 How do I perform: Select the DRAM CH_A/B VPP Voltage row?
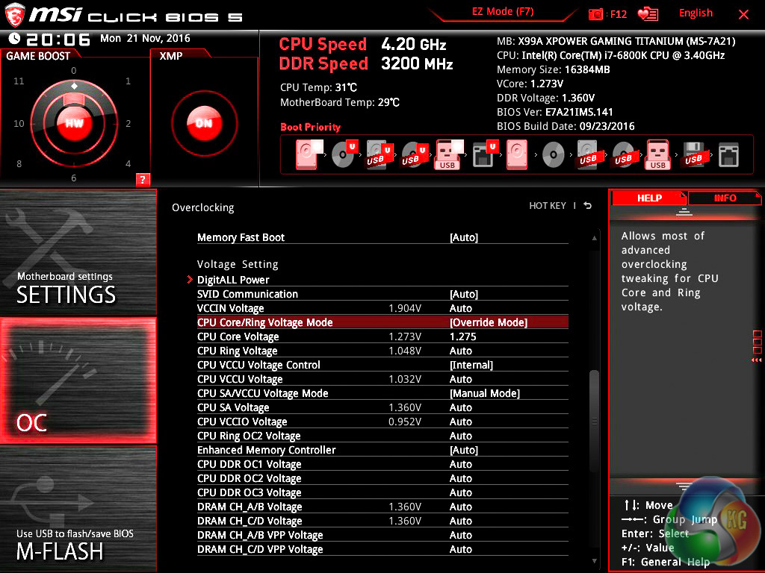382,534
